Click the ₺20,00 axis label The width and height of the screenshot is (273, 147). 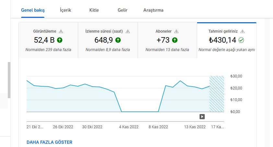click(236, 88)
